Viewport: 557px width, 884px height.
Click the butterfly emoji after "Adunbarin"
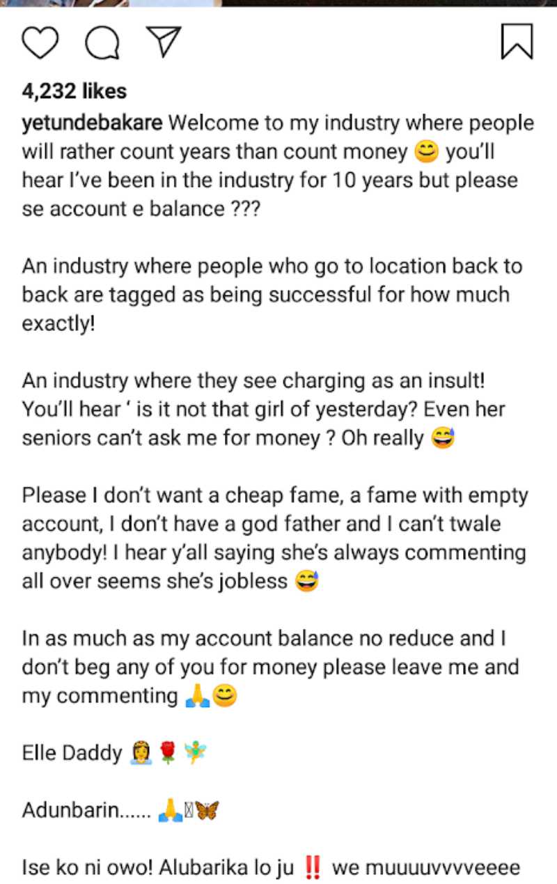pos(207,810)
